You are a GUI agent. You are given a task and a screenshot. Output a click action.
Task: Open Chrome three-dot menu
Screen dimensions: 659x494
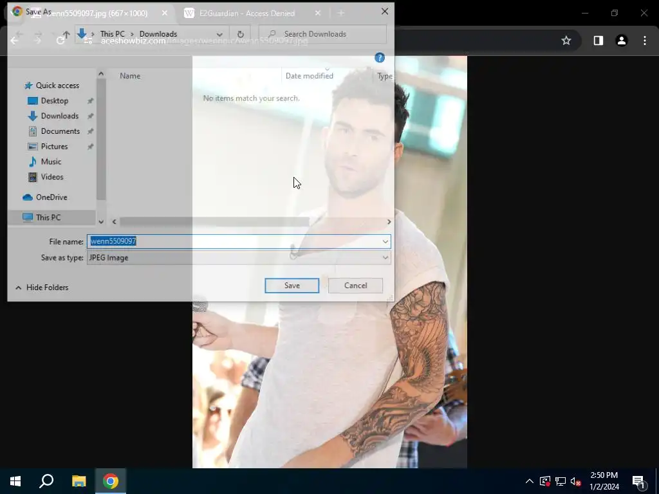645,41
